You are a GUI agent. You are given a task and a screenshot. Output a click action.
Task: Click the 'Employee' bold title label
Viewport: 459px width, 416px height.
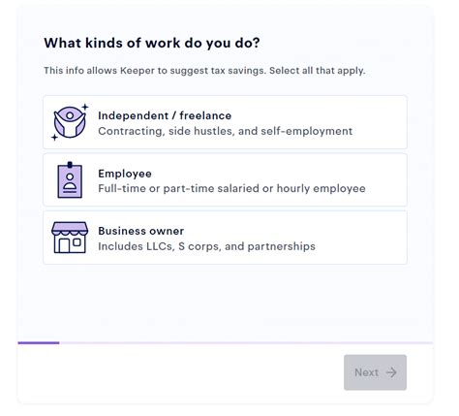click(x=125, y=174)
